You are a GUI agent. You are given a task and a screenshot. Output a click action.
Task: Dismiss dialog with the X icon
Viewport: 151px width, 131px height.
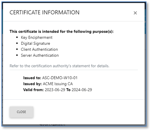(135, 13)
